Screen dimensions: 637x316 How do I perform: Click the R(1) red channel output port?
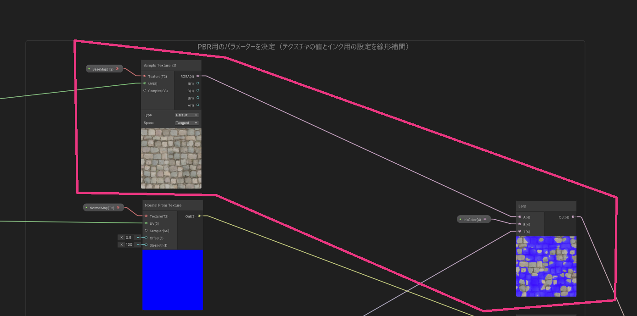[x=197, y=83]
